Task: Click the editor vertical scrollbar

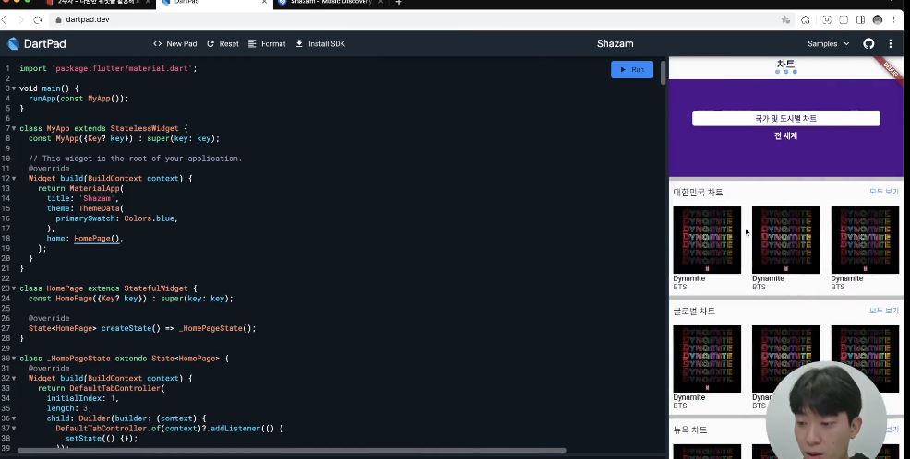Action: (664, 73)
